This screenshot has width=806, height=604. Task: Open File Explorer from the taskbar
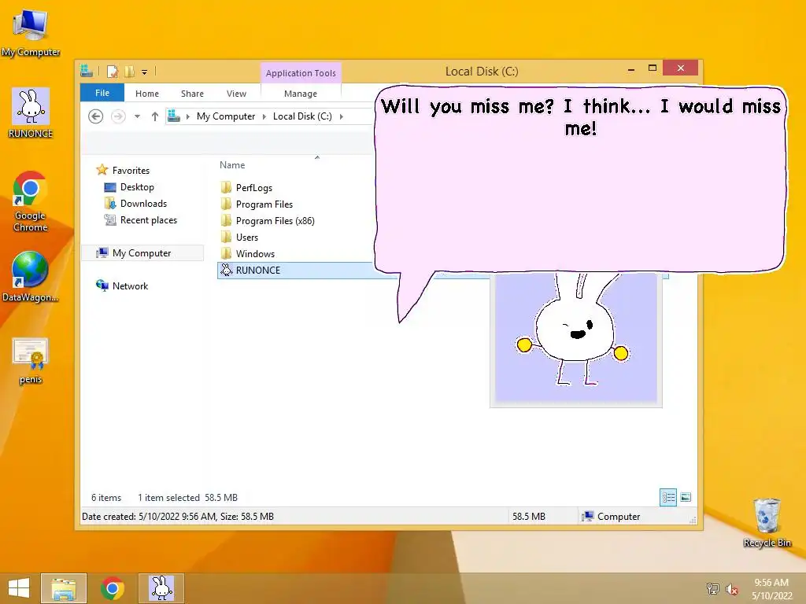[64, 588]
